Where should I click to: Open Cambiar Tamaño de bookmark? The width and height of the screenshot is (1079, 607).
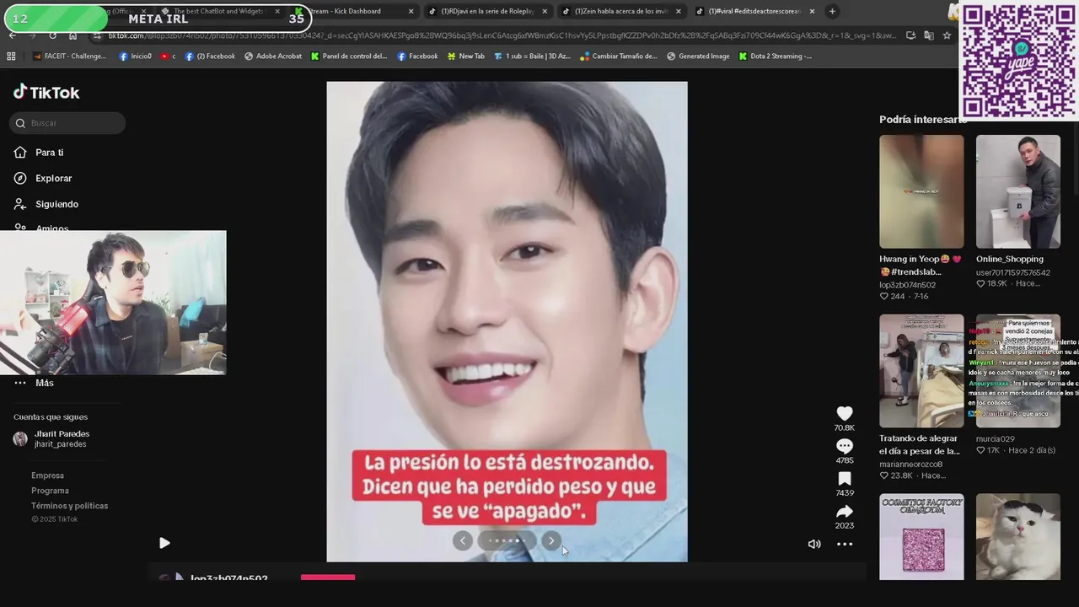point(618,56)
